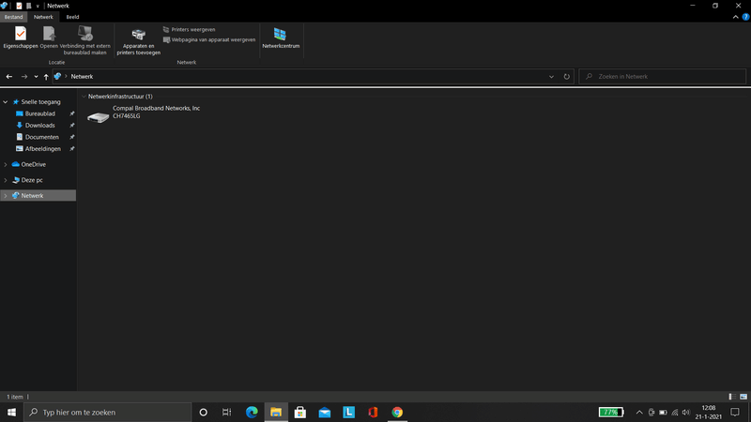Collapse the Netwerkinfrastructuur group header

83,97
